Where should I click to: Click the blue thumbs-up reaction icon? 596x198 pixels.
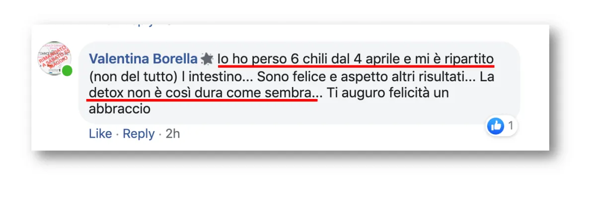pos(496,126)
